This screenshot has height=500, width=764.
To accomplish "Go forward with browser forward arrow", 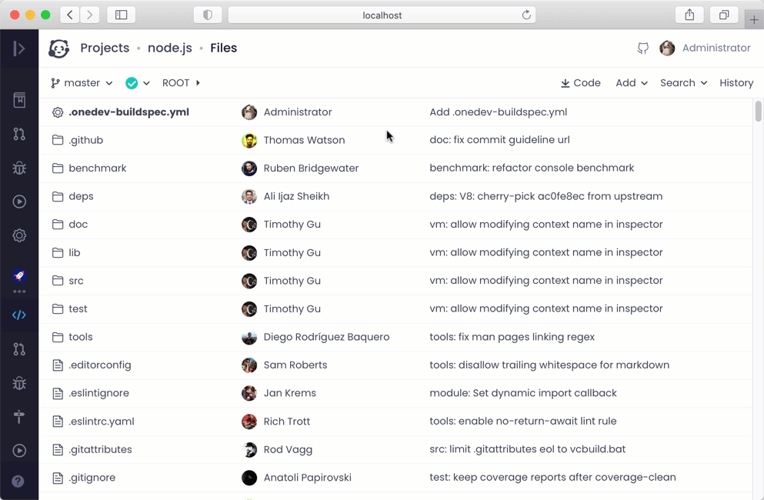I will [90, 15].
